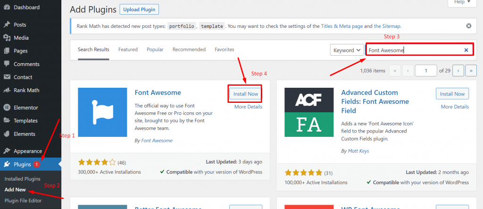The width and height of the screenshot is (483, 209).
Task: Clear the Font Awesome search text
Action: click(x=466, y=50)
